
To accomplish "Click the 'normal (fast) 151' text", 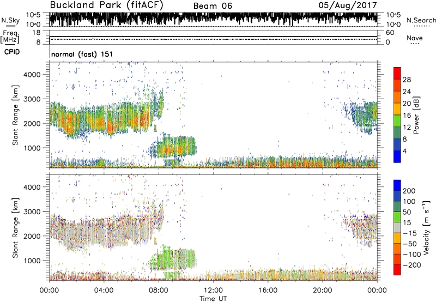I will (82, 54).
